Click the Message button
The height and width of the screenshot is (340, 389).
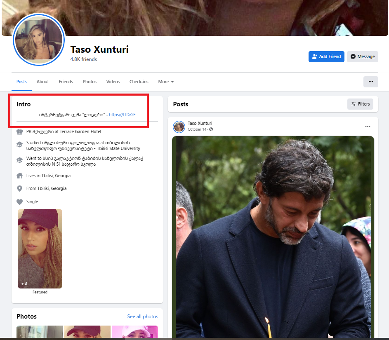[363, 56]
